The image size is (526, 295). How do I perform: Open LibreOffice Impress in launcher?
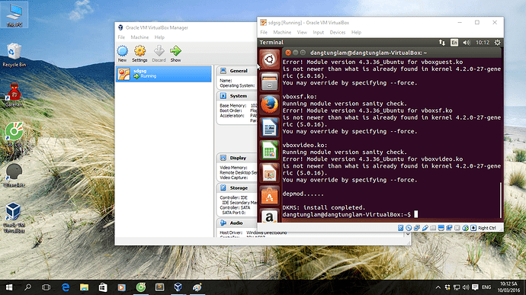pyautogui.click(x=269, y=173)
